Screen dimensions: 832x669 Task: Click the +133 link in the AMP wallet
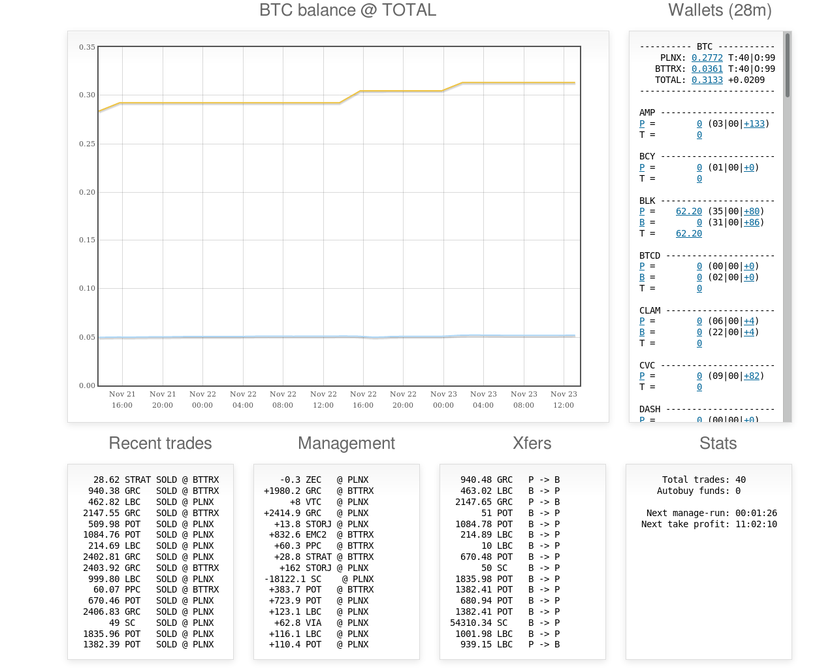pyautogui.click(x=754, y=123)
